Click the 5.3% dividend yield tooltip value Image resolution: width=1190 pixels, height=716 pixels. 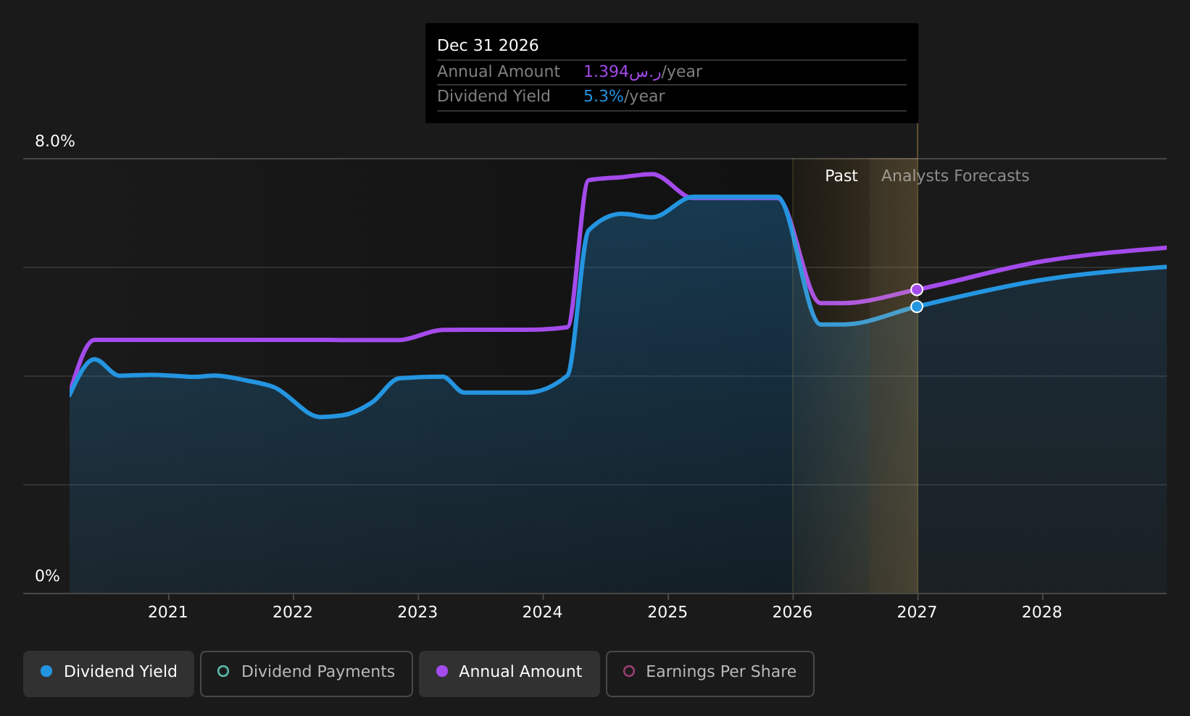pyautogui.click(x=604, y=96)
